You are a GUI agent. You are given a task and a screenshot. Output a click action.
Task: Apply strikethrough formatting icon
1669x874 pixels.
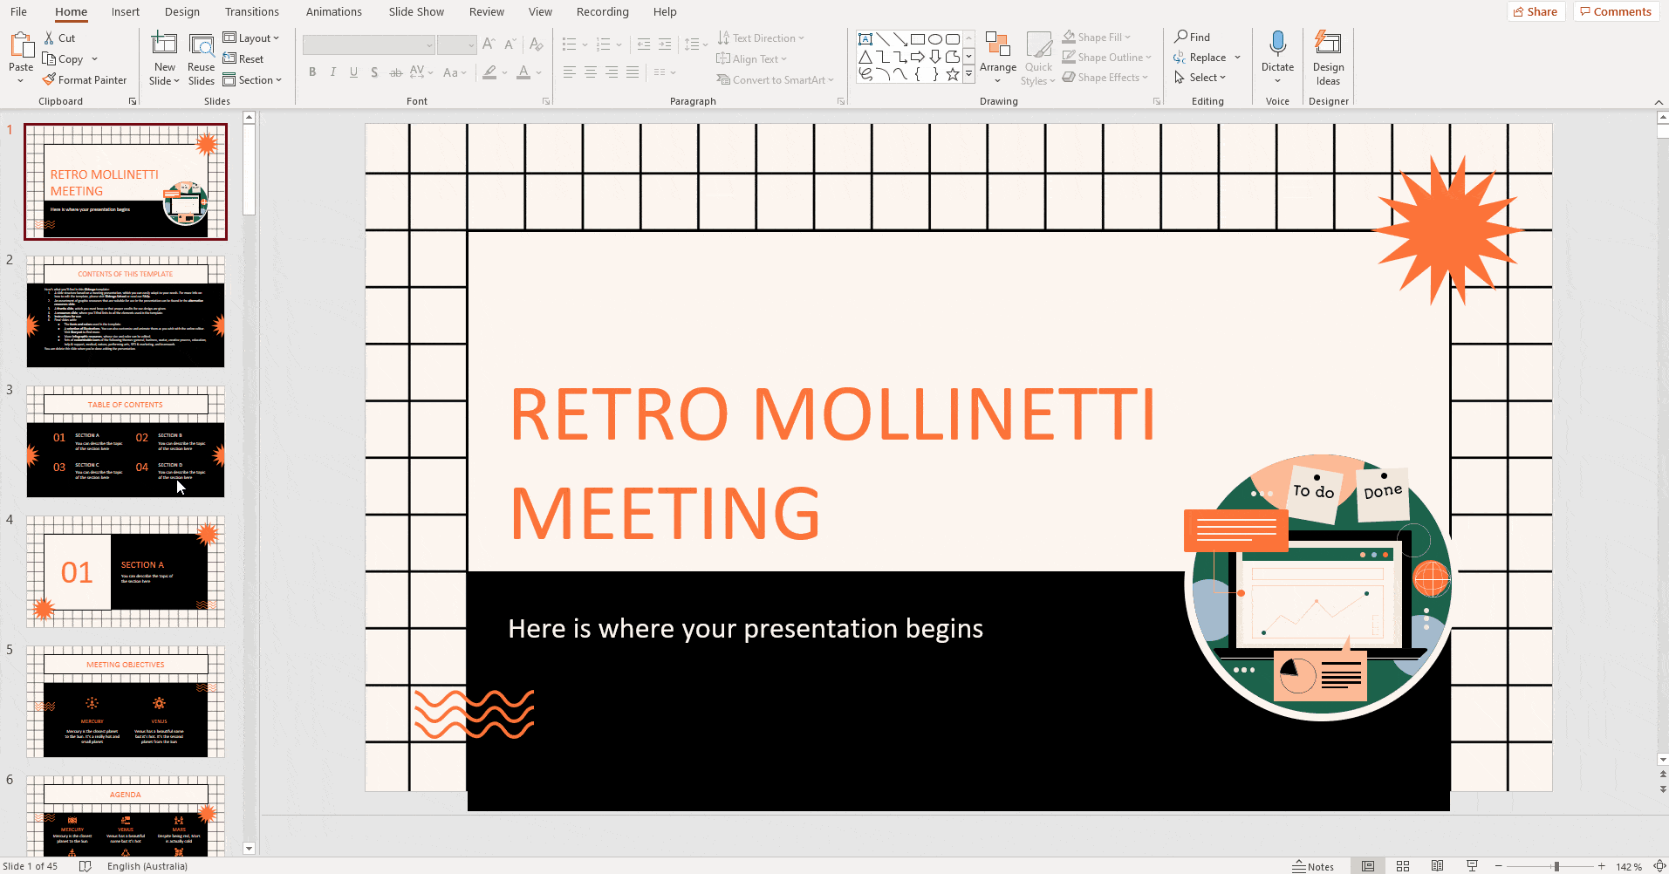[395, 72]
